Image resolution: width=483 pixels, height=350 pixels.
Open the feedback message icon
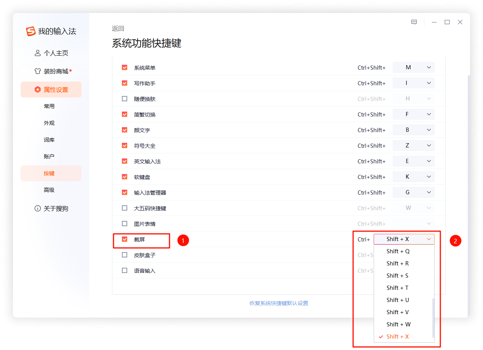click(x=414, y=22)
